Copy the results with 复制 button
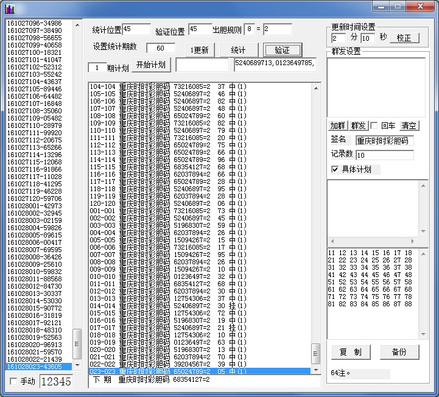Screen dimensions: 439x397 [350, 352]
